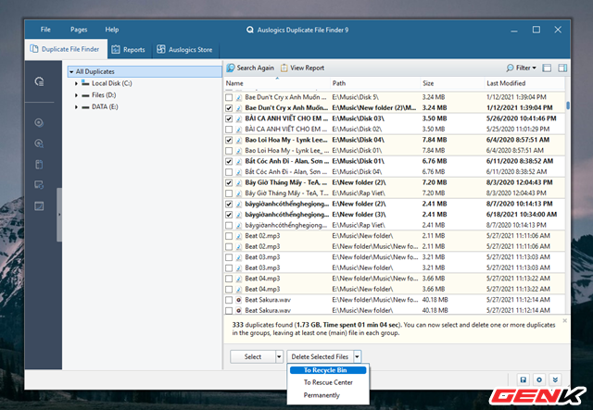The image size is (593, 410).
Task: Uncheck Bắt Cóc Anh Đi in Disk 01
Action: [229, 161]
